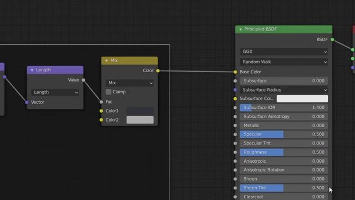The width and height of the screenshot is (355, 200).
Task: Click the Subsurface IOR slider
Action: (283, 108)
